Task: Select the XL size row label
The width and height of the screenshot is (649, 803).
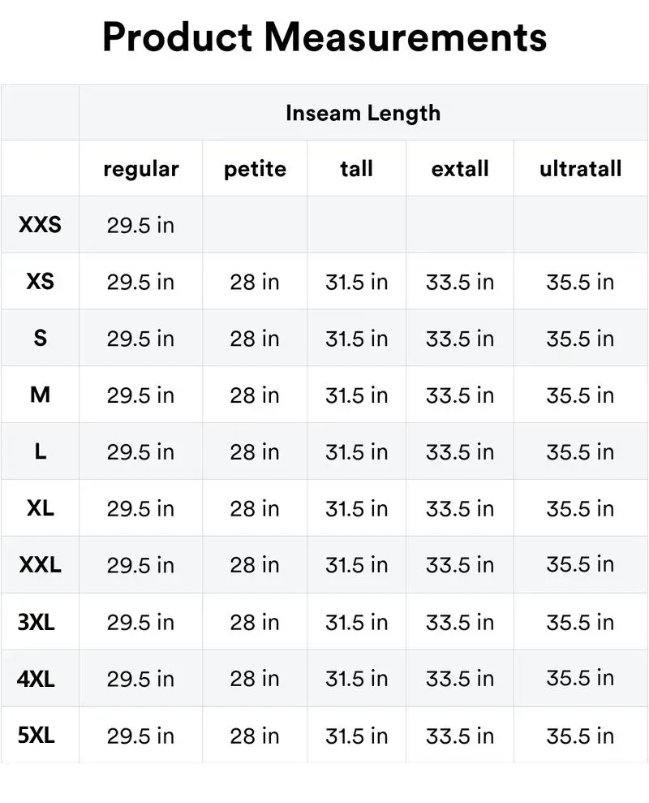Action: point(40,508)
